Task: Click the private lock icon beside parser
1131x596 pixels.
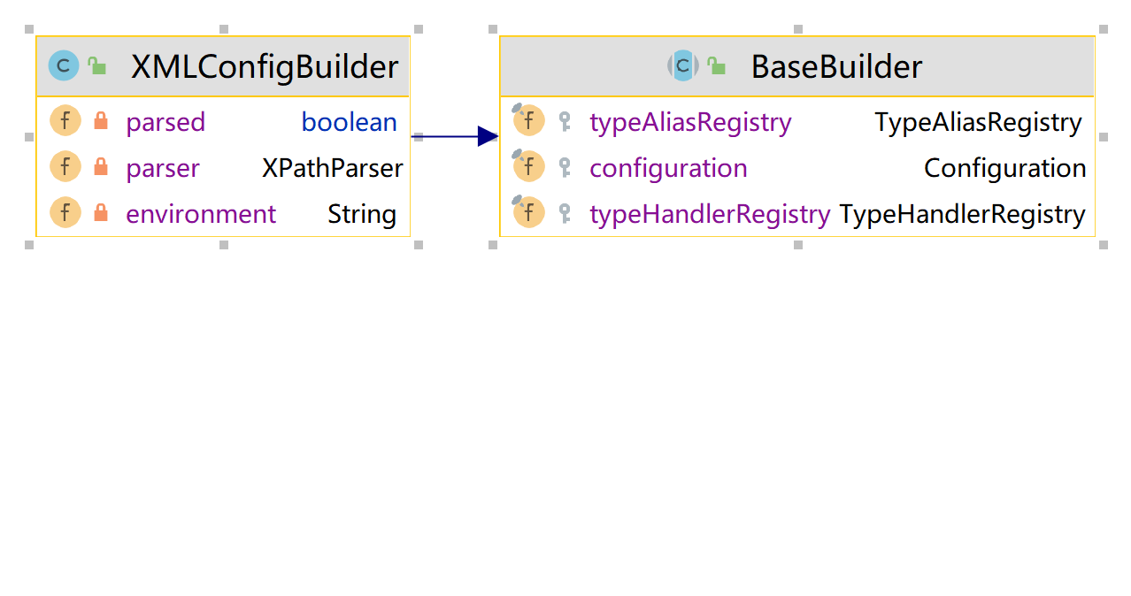Action: pyautogui.click(x=101, y=167)
